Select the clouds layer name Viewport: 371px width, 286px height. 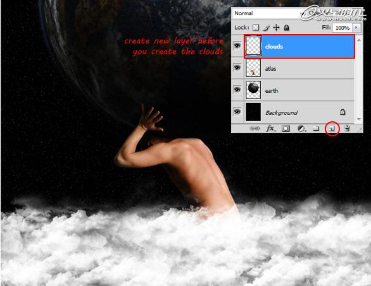pyautogui.click(x=274, y=47)
